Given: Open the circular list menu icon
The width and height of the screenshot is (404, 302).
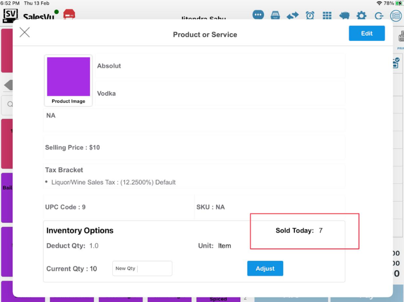Looking at the screenshot, I should (396, 16).
